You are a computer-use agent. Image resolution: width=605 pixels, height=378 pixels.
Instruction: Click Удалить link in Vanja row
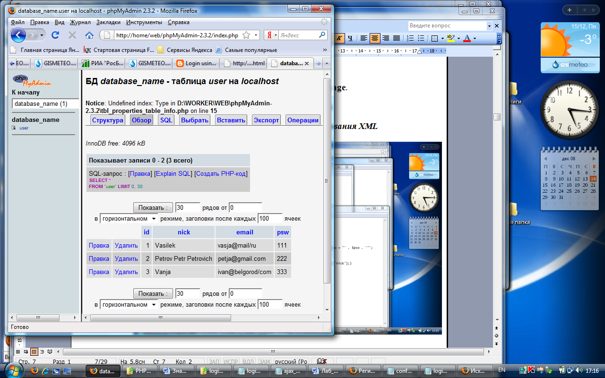tap(126, 272)
